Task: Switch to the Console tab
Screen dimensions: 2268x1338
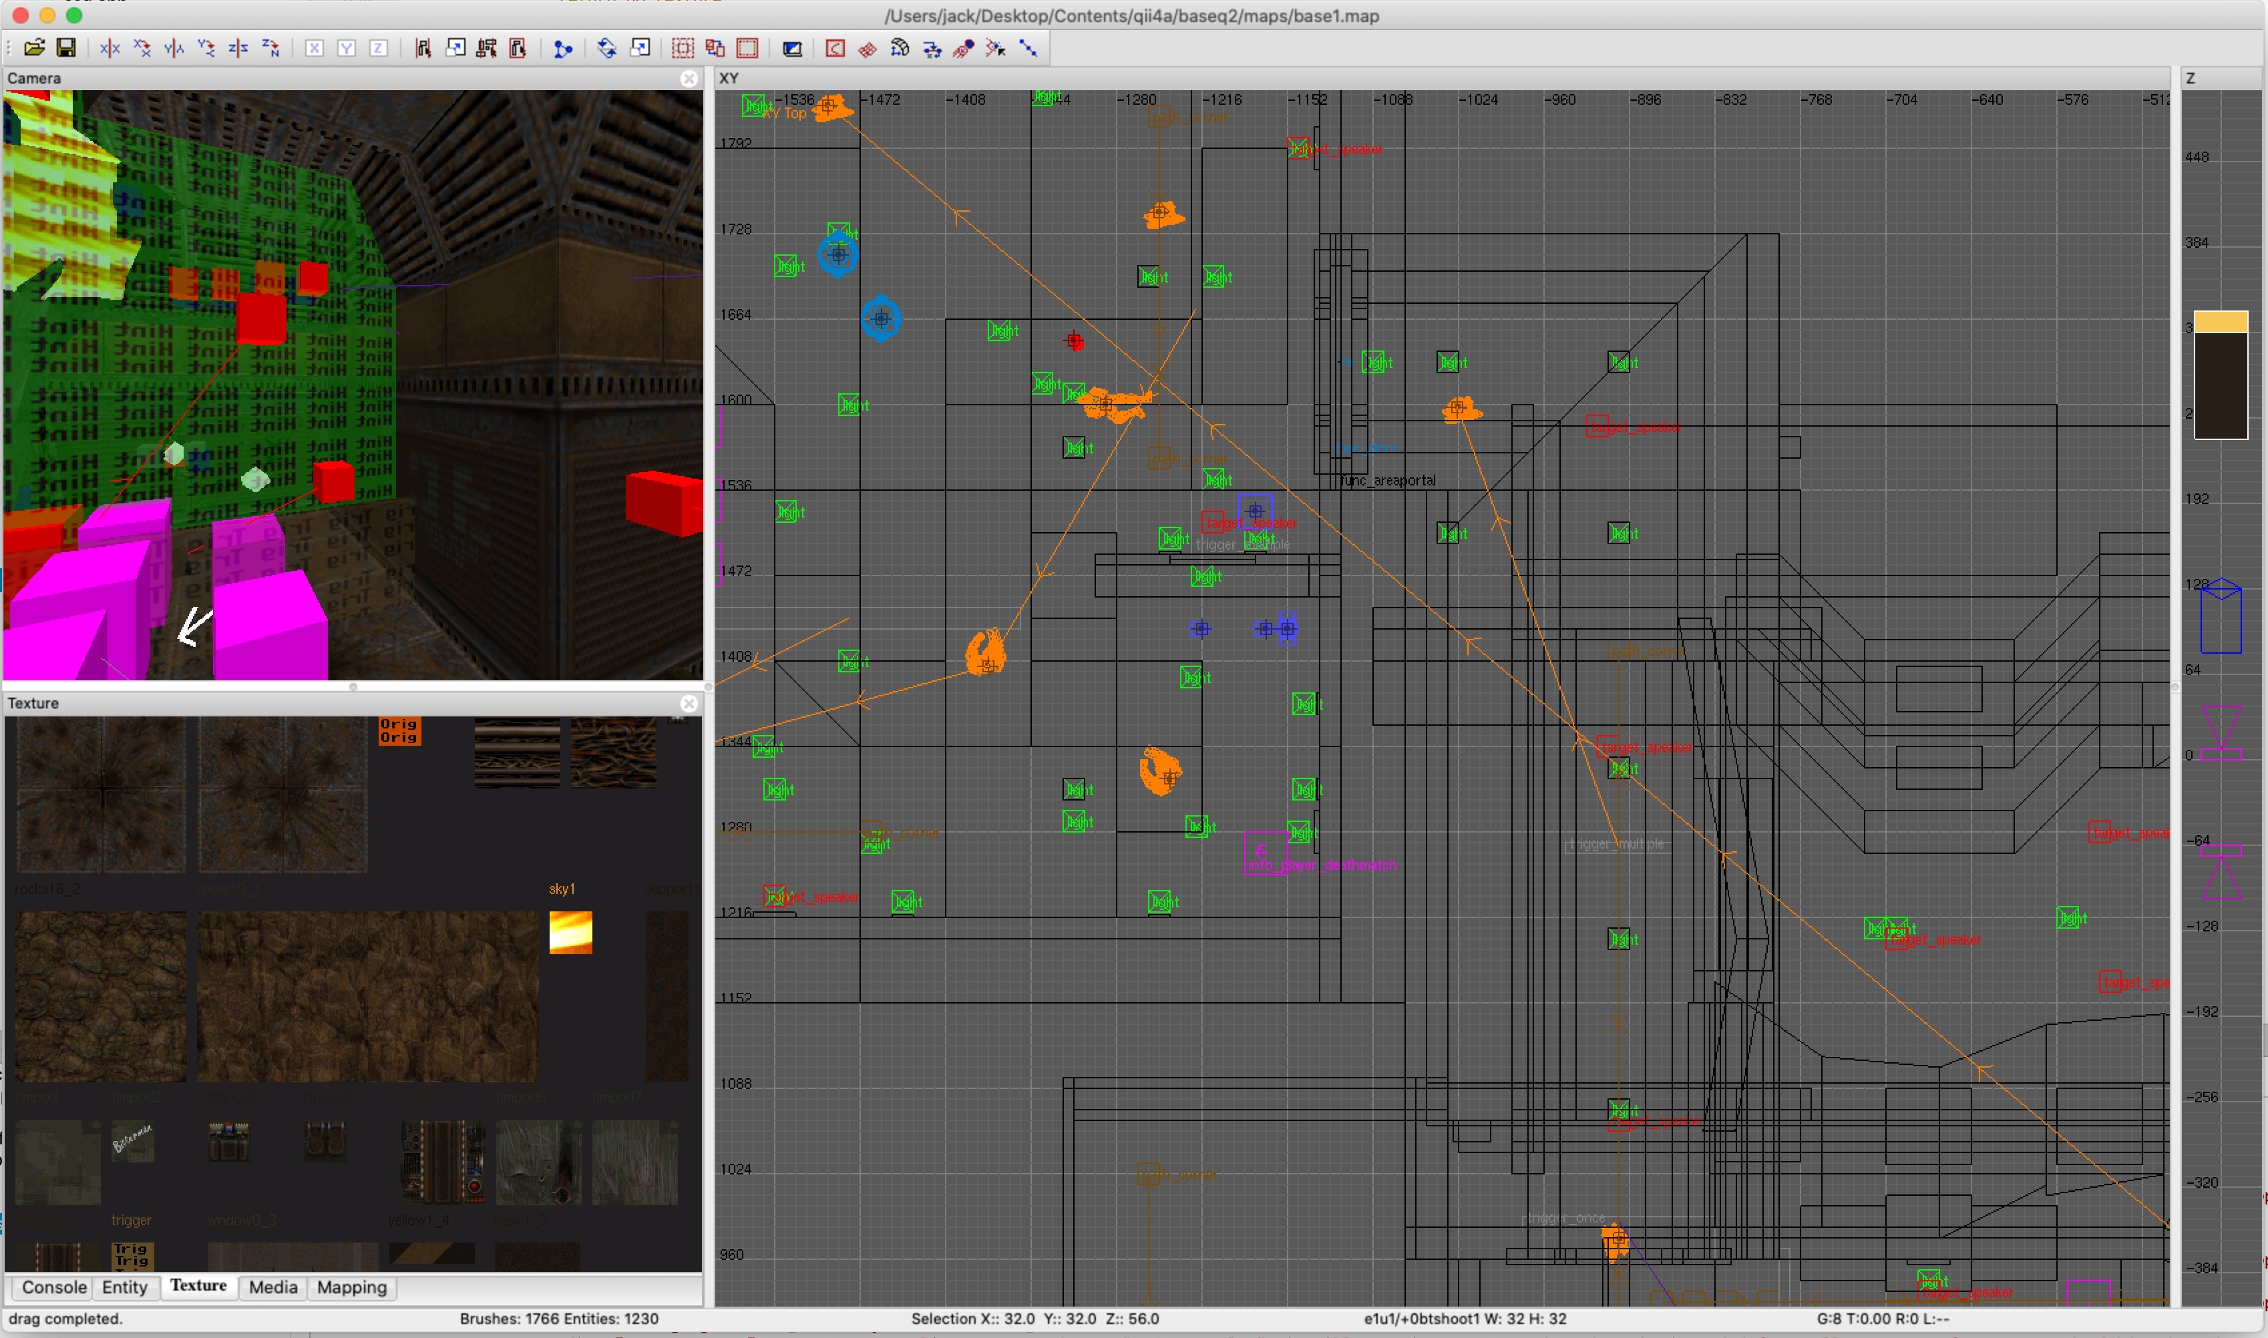Action: 54,1287
